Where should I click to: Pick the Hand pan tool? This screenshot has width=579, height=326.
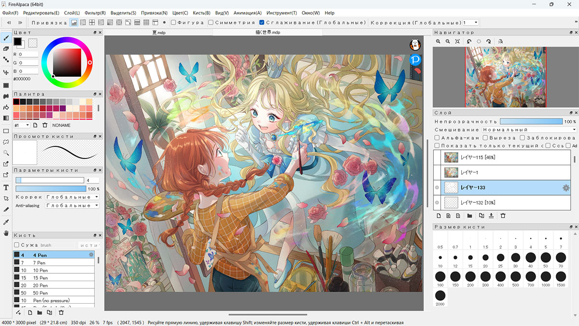point(6,233)
